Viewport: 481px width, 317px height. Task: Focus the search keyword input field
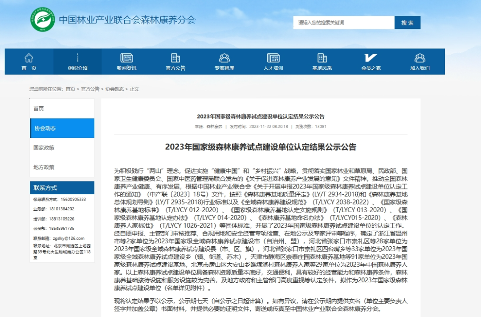(x=343, y=23)
